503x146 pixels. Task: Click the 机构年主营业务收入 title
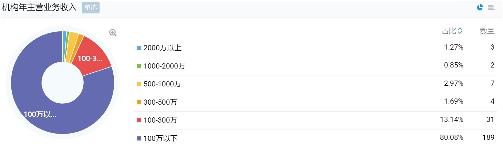[x=39, y=8]
